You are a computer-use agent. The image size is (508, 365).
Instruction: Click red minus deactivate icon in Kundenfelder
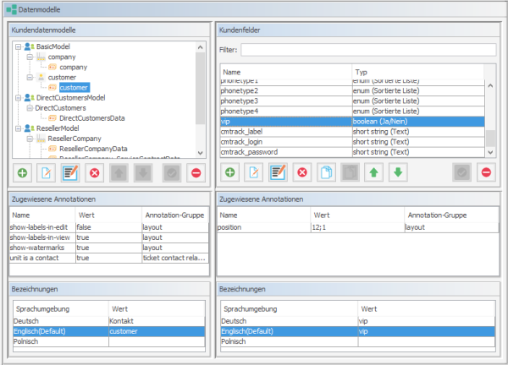pos(485,172)
